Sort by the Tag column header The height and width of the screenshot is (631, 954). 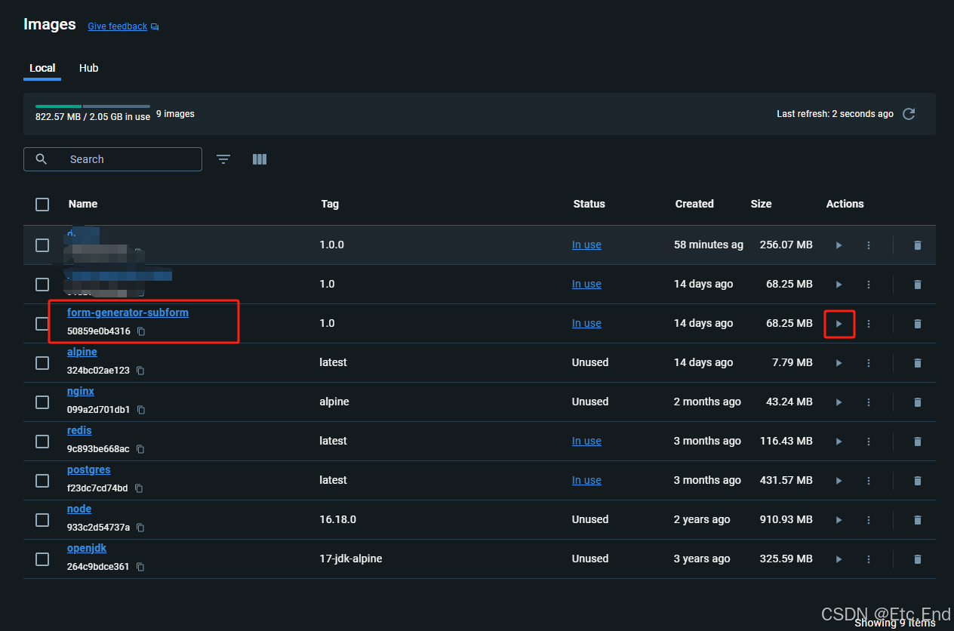point(330,204)
